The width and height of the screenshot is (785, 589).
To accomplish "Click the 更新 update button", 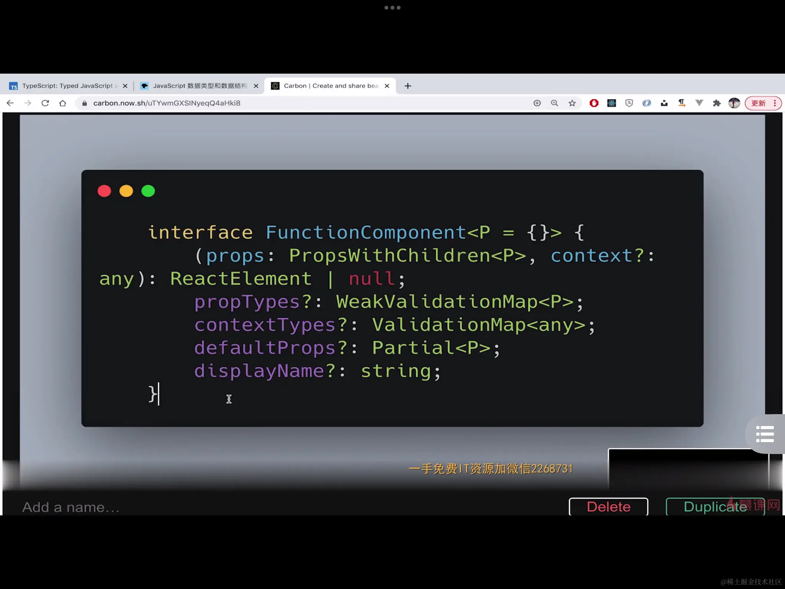I will point(759,103).
